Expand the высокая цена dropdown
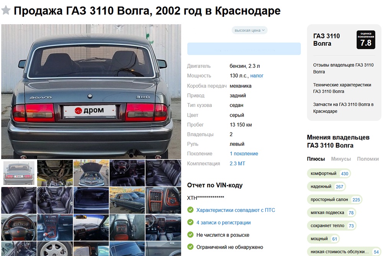Viewport: 383px width, 256px height. (249, 30)
